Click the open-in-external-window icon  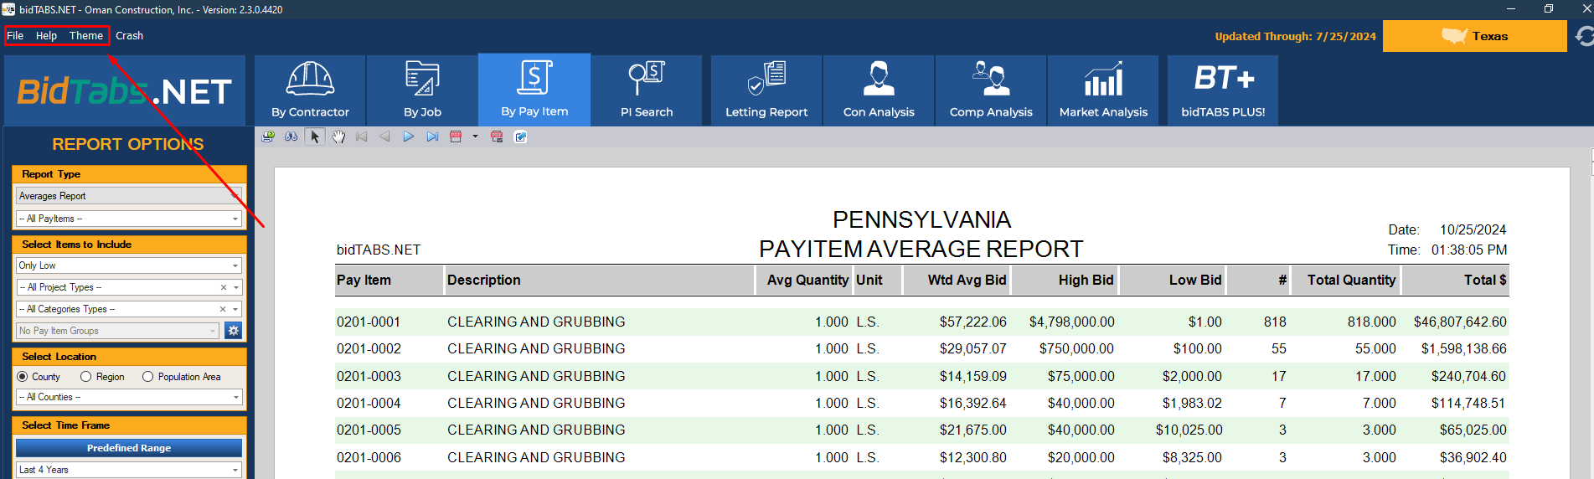click(x=520, y=136)
